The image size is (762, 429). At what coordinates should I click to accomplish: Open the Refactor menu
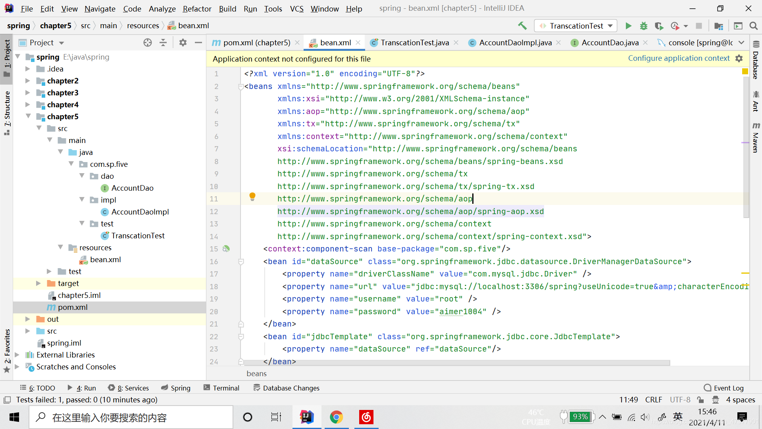click(197, 9)
